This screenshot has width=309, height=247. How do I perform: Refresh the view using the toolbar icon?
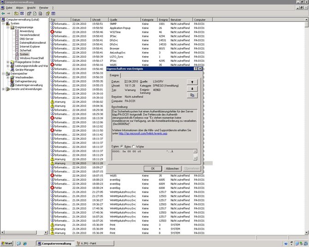[x=35, y=13]
